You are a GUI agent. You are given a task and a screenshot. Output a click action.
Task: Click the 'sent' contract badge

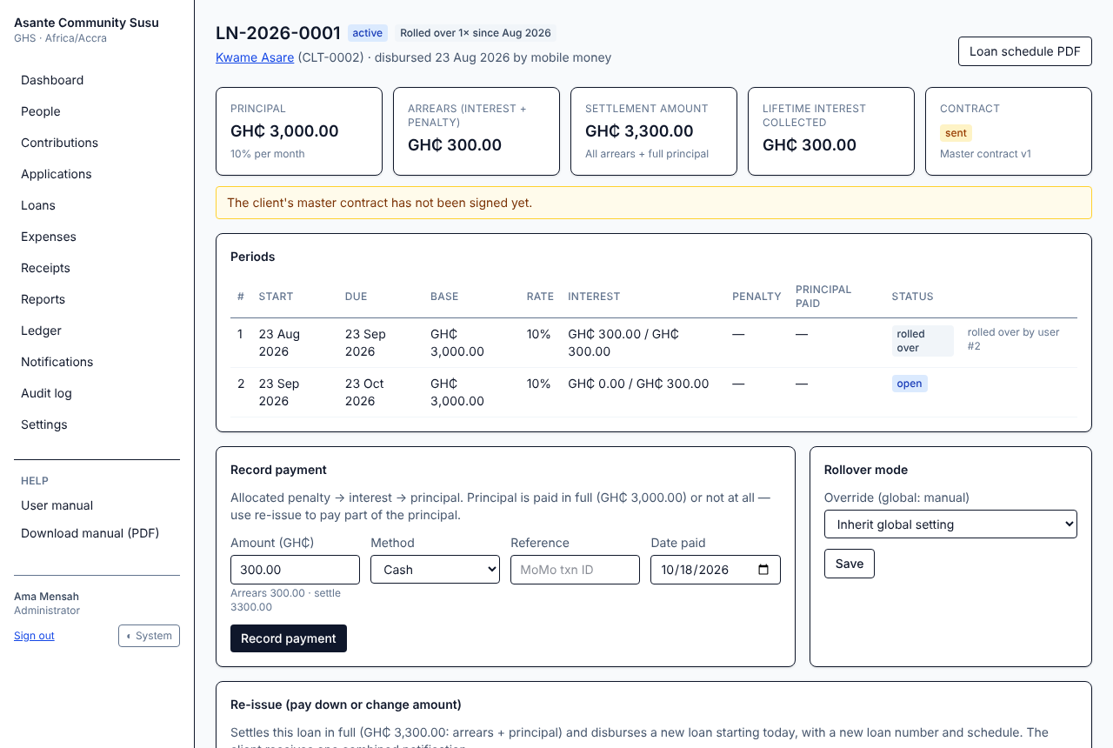[x=956, y=133]
